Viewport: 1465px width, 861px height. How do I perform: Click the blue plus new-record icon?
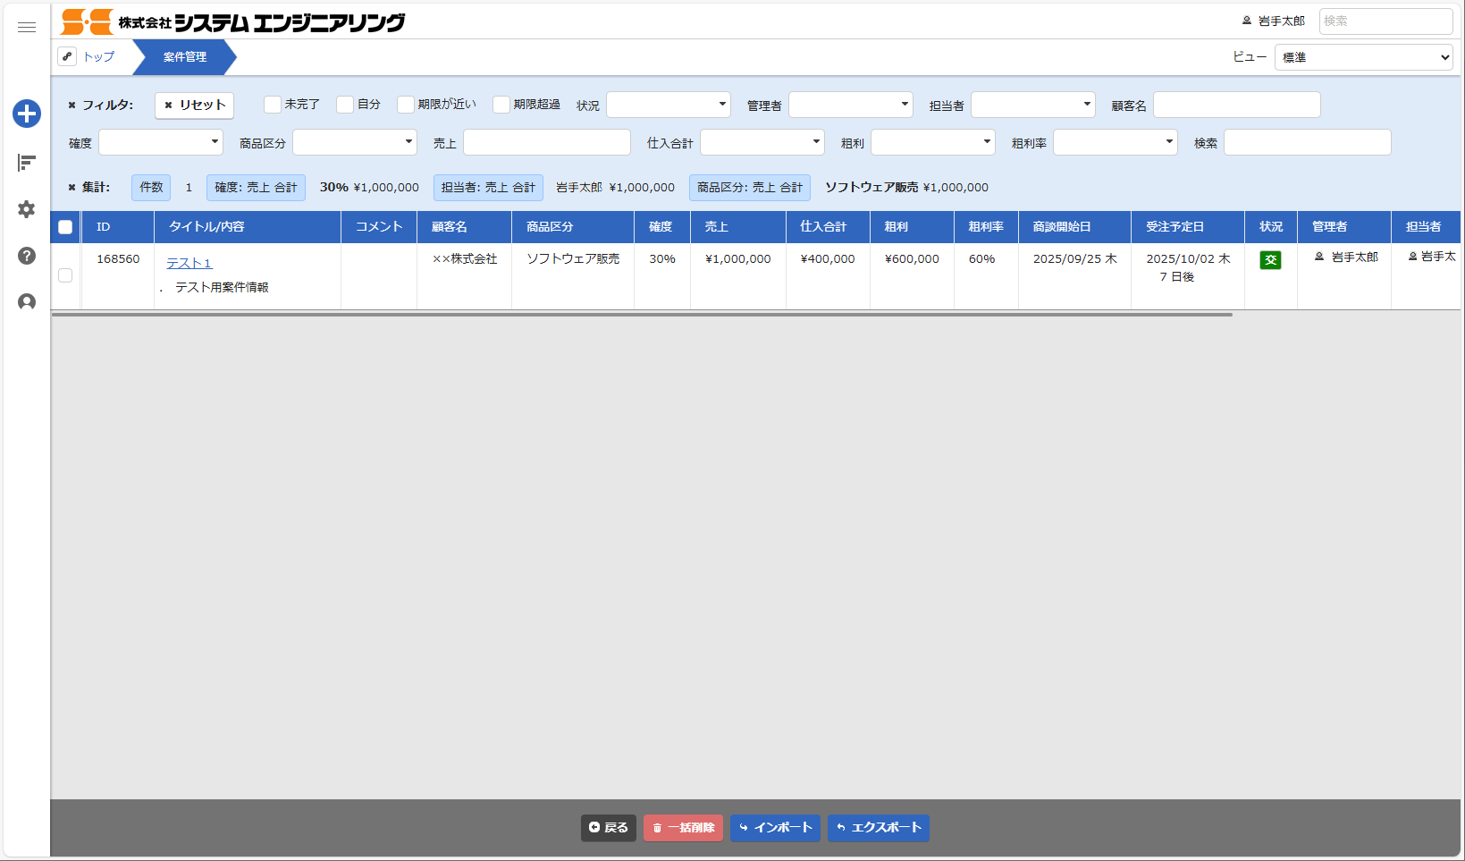click(27, 114)
